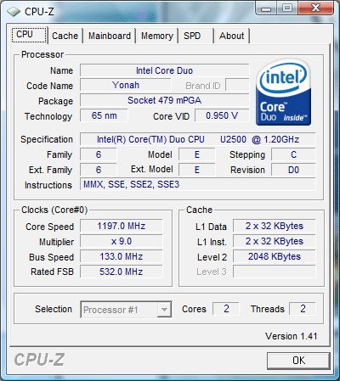Click the Package value 'Socket 479 mPGA'
The image size is (340, 381).
coord(165,100)
